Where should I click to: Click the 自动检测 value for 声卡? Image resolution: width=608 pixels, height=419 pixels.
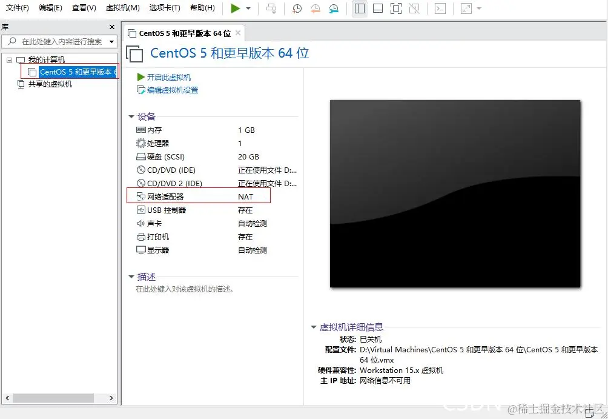tap(253, 223)
